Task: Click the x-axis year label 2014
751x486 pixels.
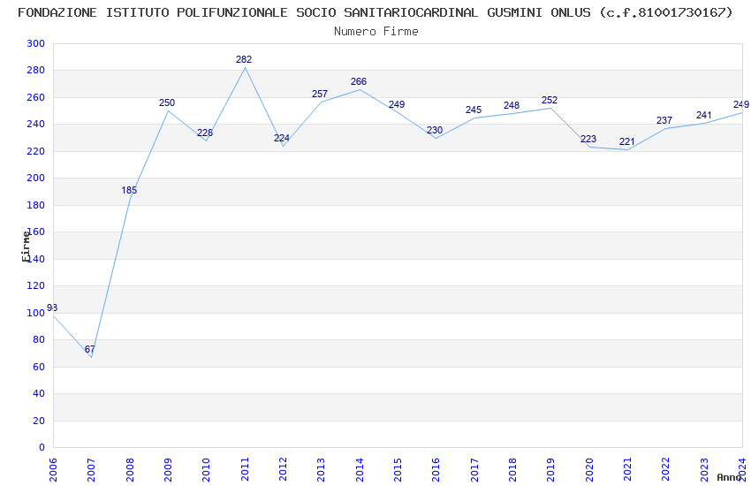Action: tap(360, 470)
